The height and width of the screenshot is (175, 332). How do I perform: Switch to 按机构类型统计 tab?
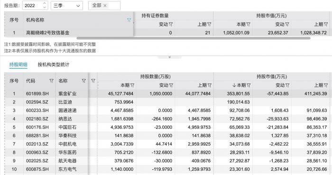[54, 64]
